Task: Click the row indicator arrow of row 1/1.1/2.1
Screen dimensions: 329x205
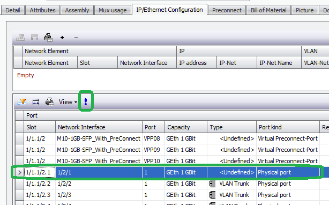Action: (x=19, y=172)
